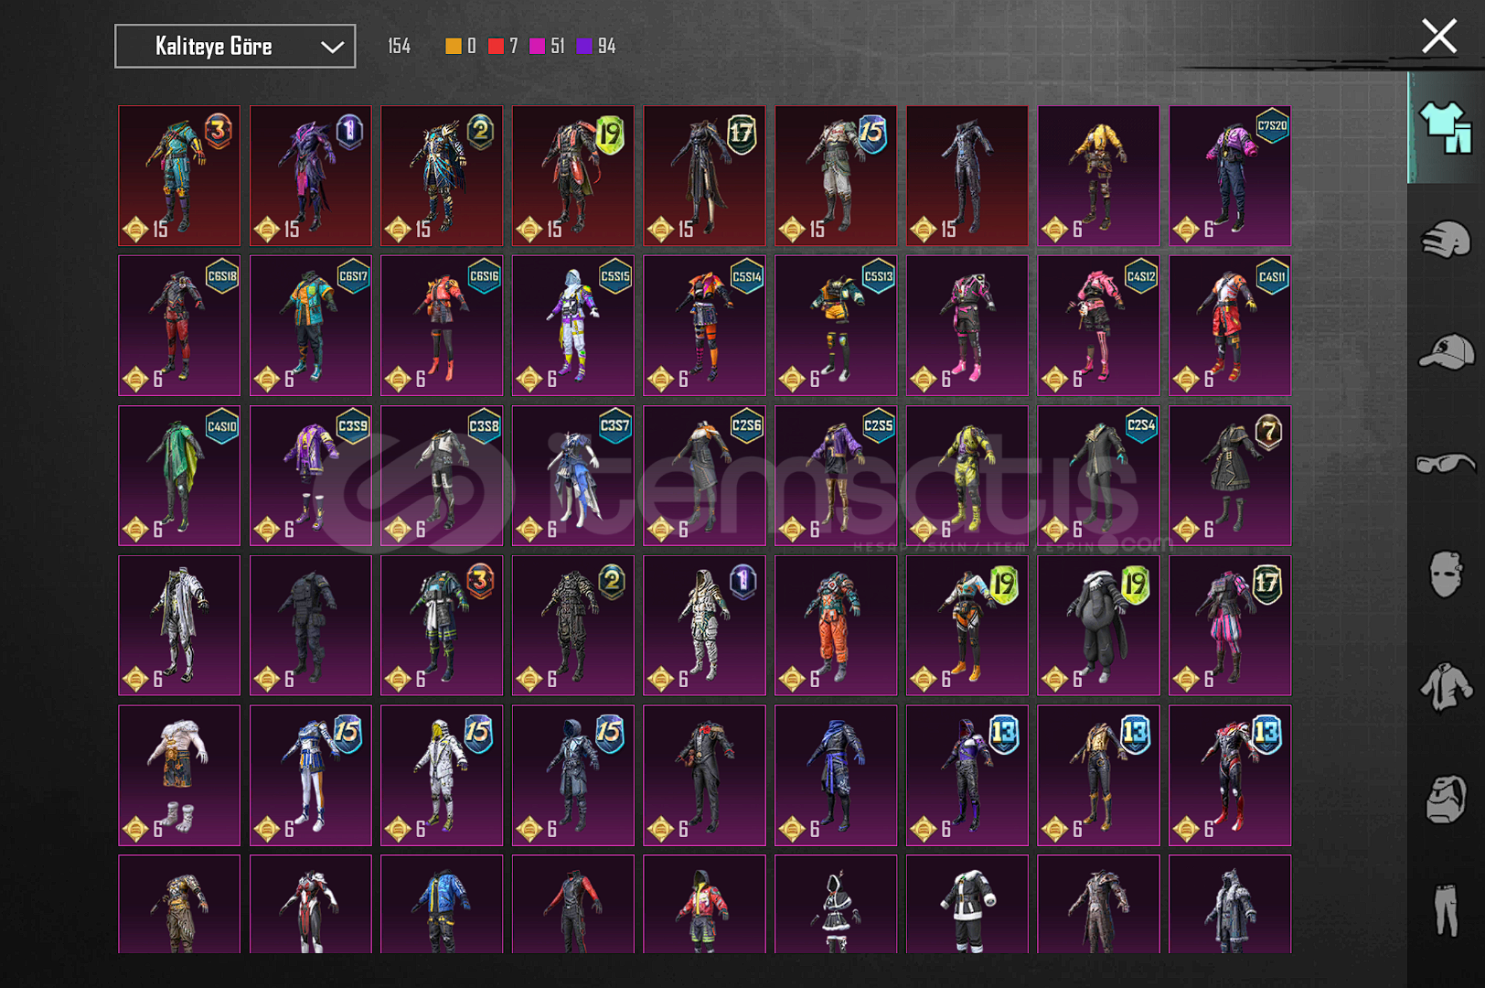The height and width of the screenshot is (988, 1485).
Task: Select the C5S15 outfit thumbnail
Action: (x=573, y=326)
